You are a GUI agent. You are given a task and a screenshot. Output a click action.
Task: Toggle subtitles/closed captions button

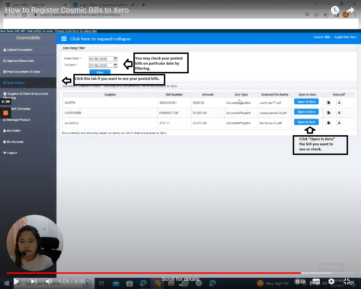click(316, 281)
